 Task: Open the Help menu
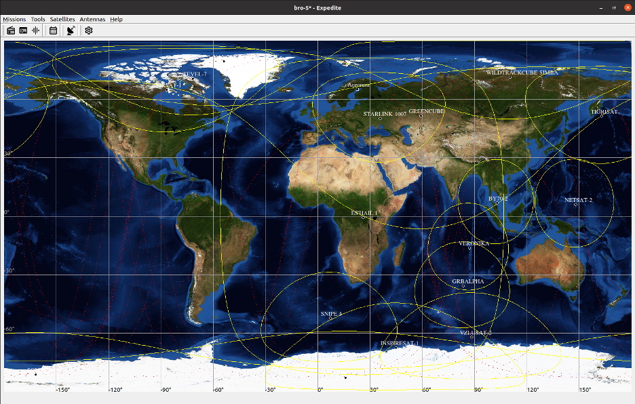click(116, 19)
